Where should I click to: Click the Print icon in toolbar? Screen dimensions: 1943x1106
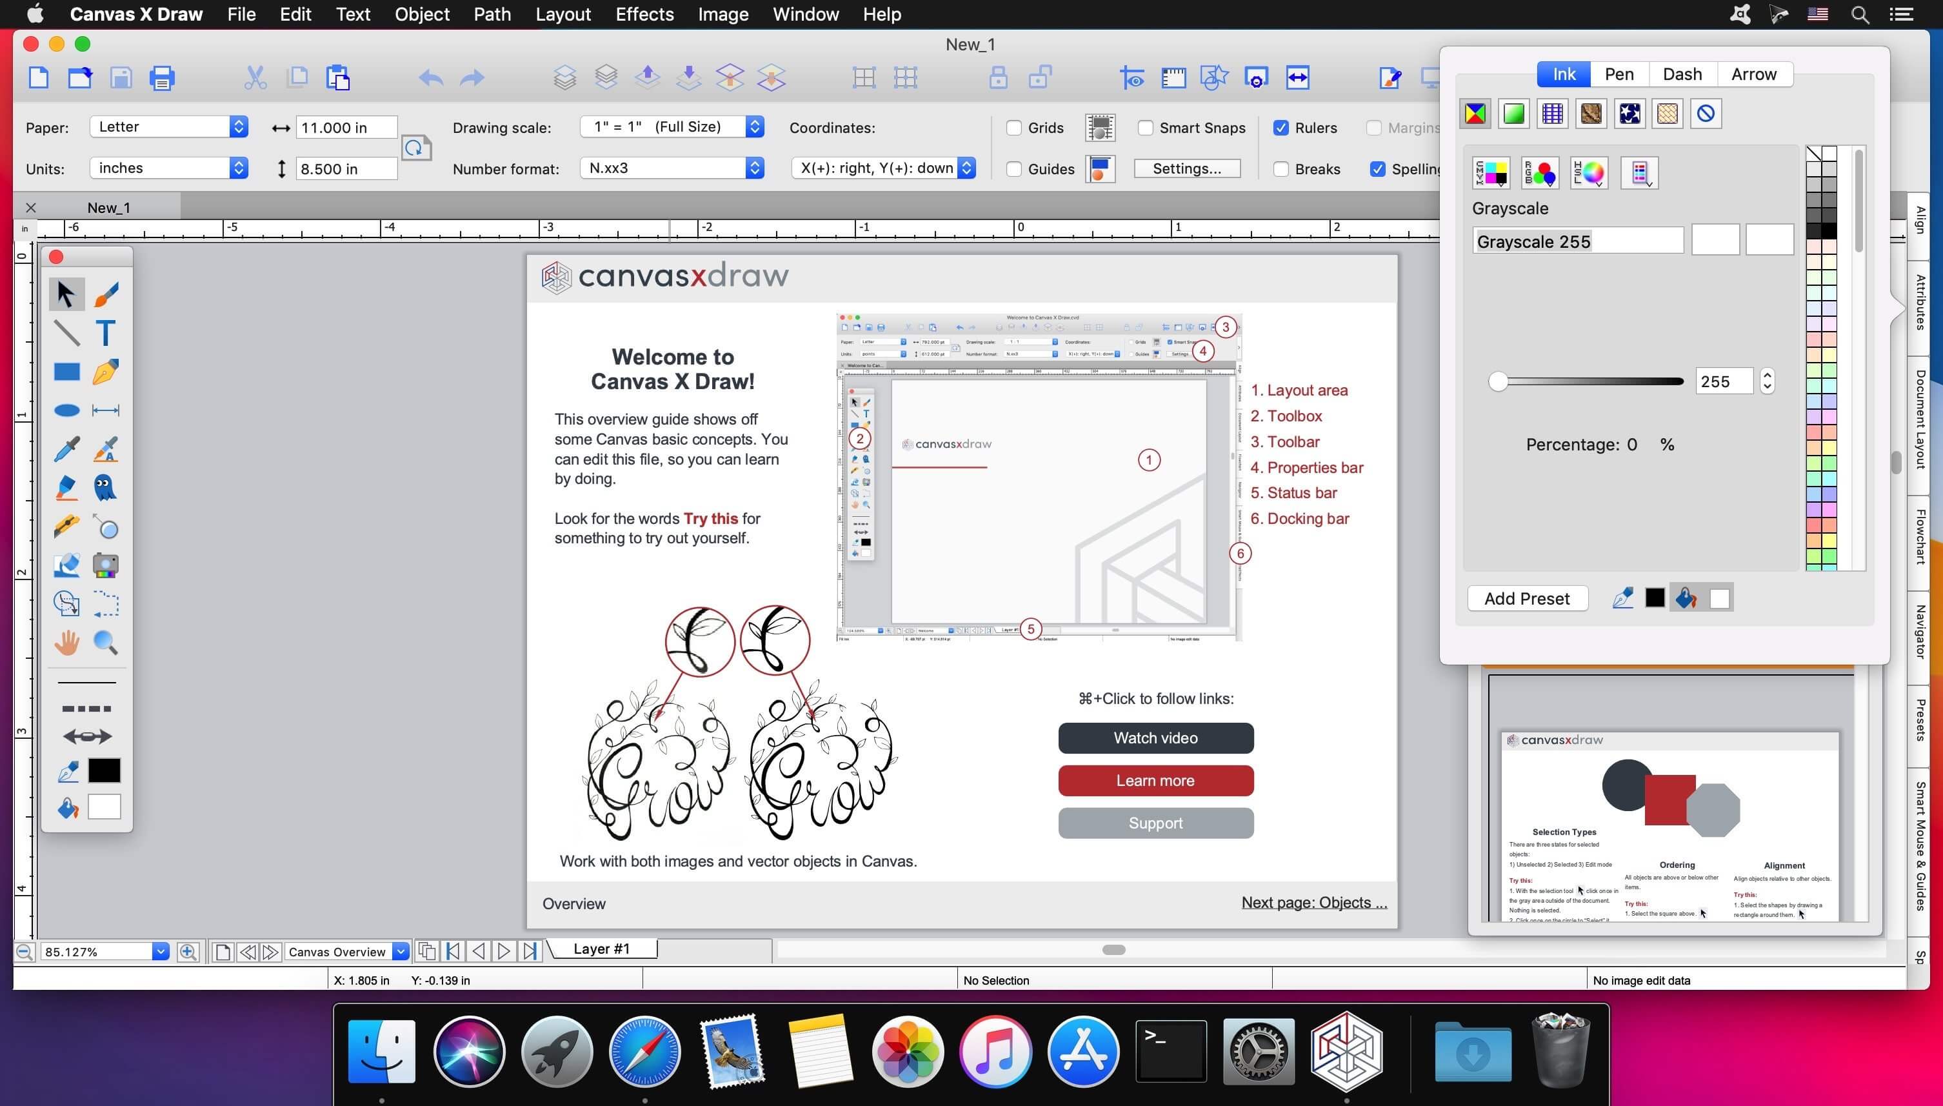tap(162, 77)
